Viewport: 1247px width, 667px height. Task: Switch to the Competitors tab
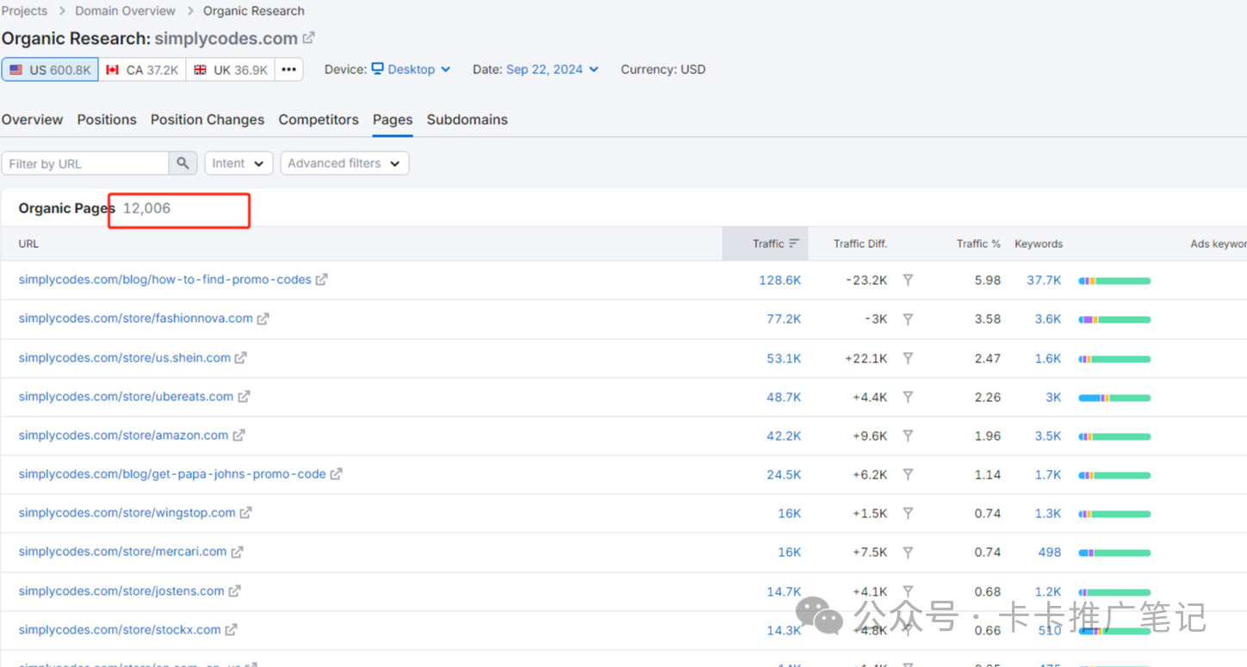pyautogui.click(x=318, y=120)
